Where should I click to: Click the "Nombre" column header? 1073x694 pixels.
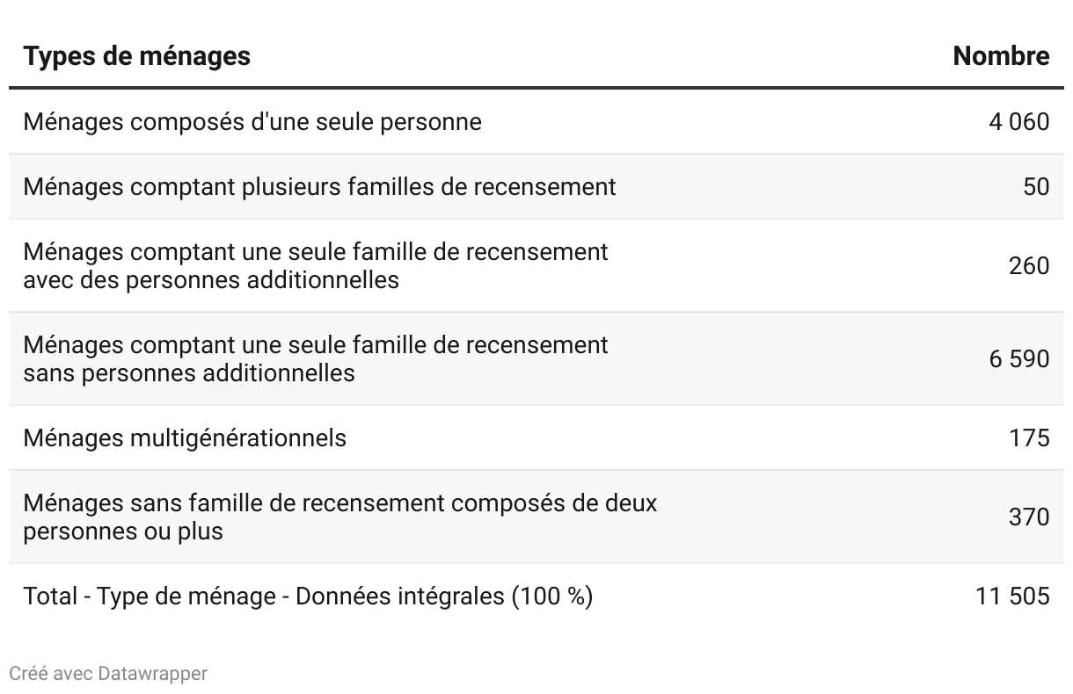1001,56
